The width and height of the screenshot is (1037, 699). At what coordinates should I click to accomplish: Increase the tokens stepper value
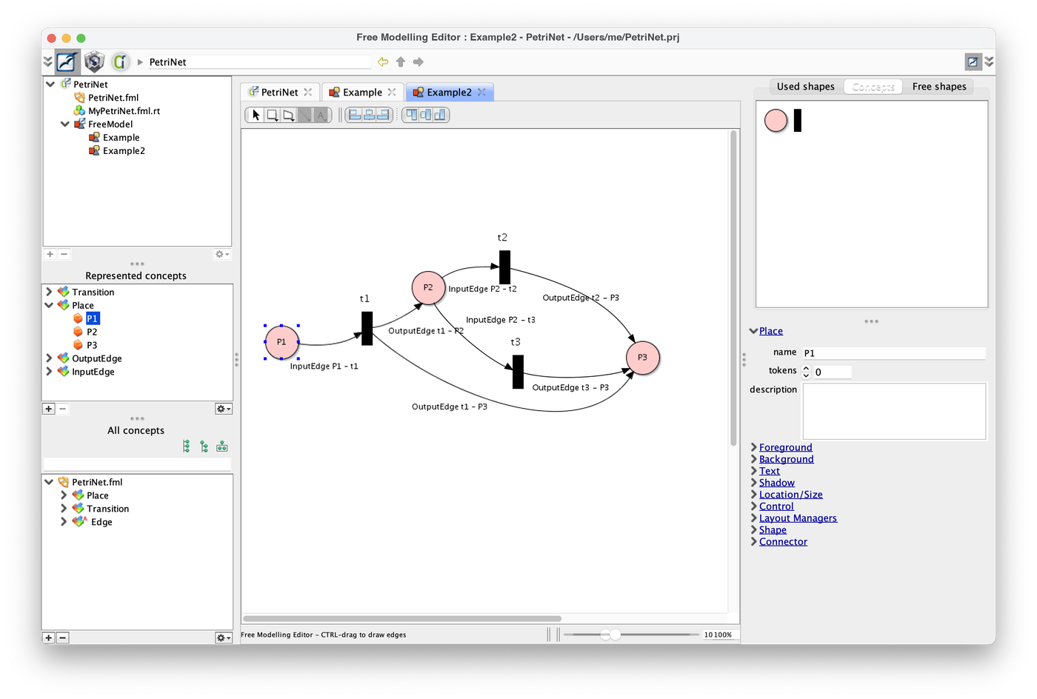(807, 368)
